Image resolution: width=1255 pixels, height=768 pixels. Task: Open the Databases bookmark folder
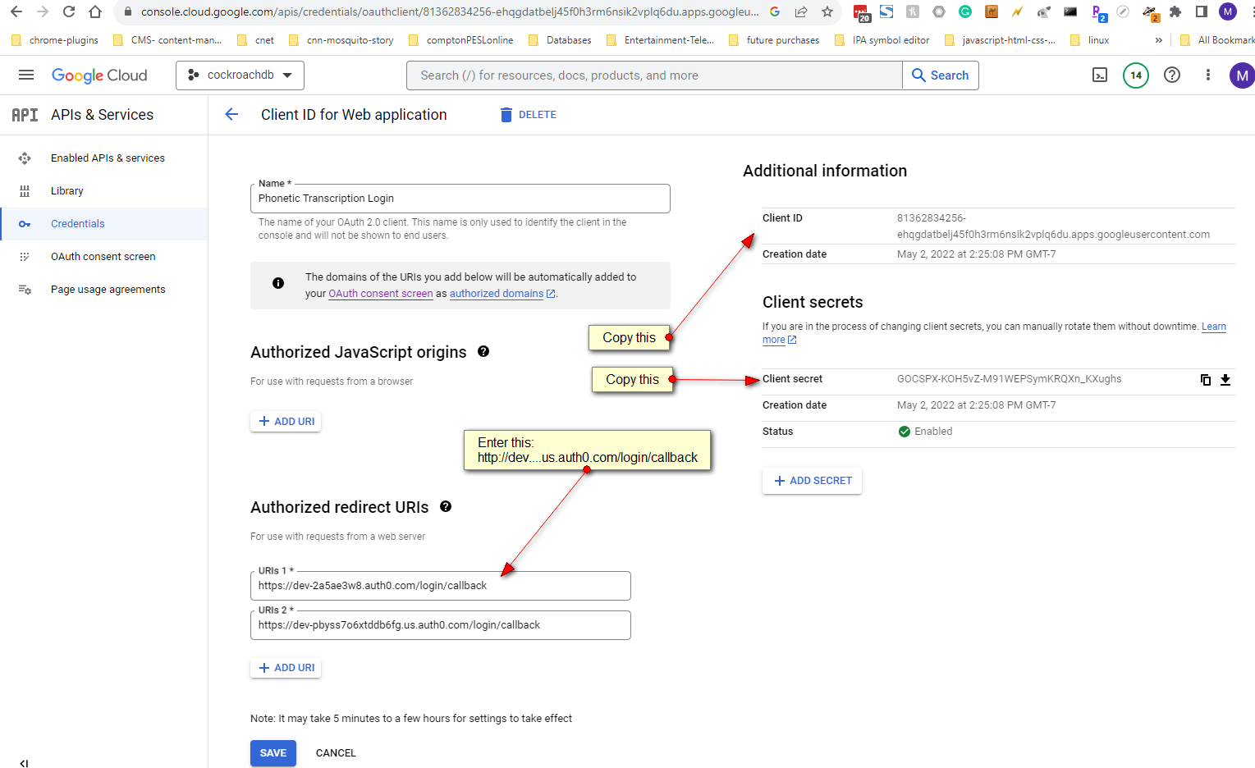(560, 40)
